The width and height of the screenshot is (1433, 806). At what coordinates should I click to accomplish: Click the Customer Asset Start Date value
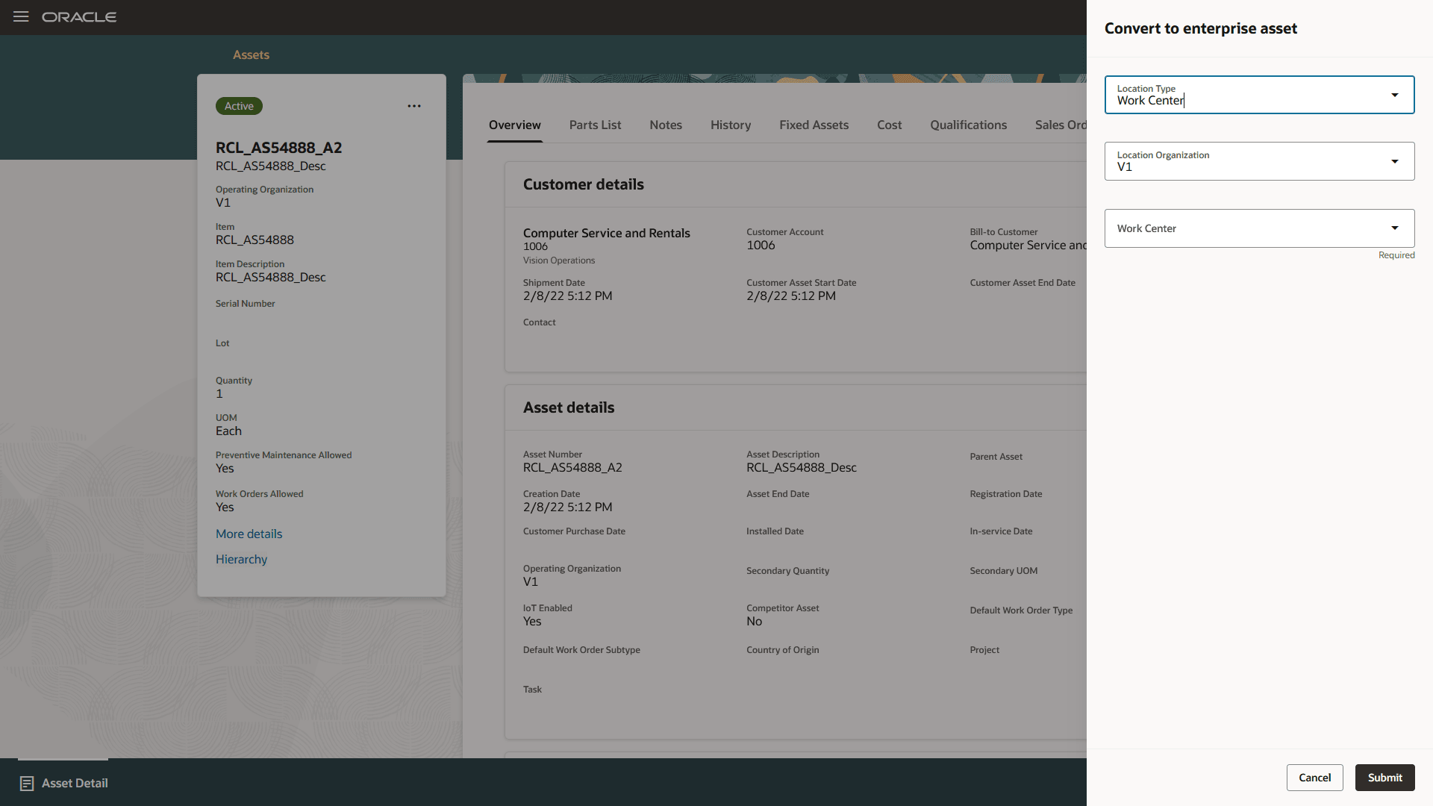pos(791,296)
